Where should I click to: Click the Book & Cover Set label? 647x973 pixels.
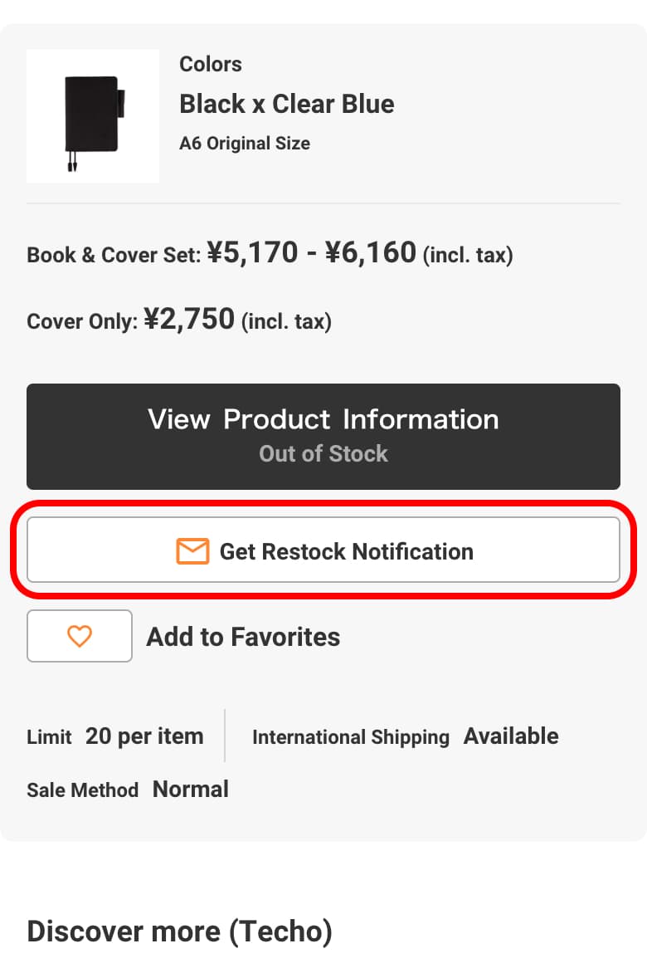pos(114,255)
